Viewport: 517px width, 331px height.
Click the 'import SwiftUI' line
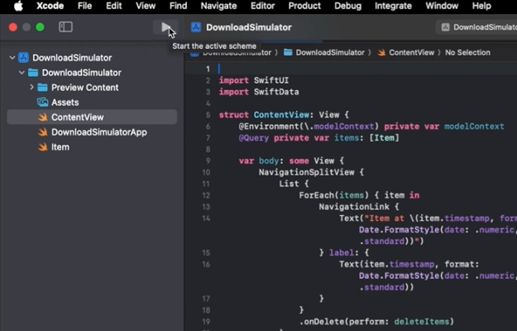[x=254, y=80]
